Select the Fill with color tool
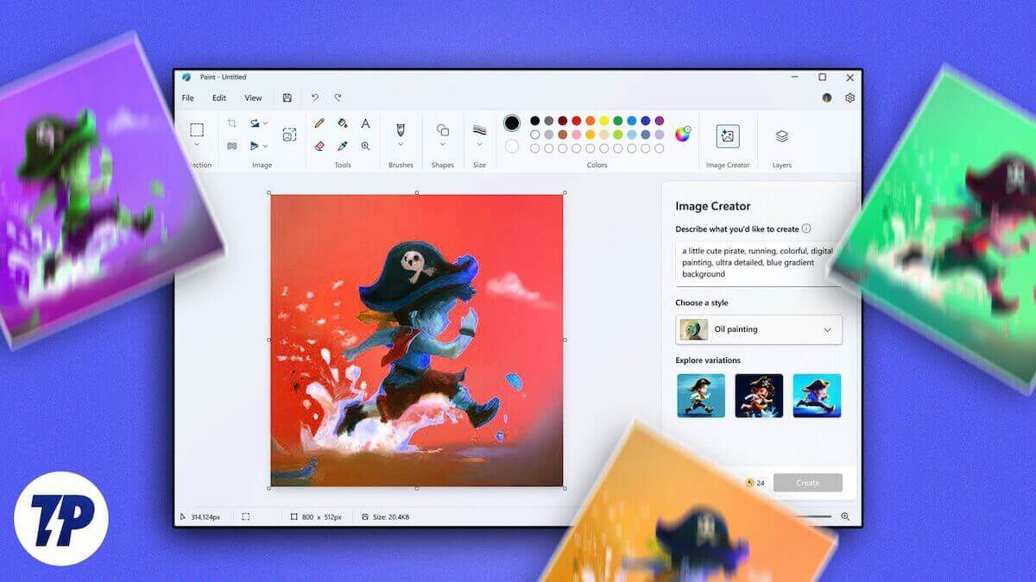This screenshot has height=582, width=1036. (343, 124)
